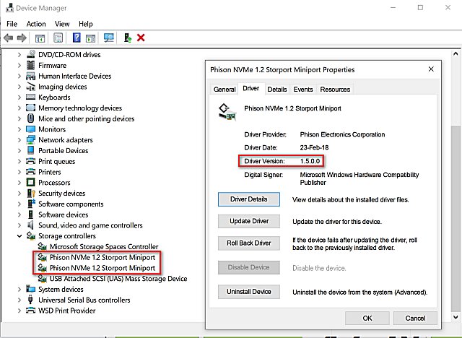Scan for hardware changes monitor icon
The image size is (462, 338).
click(x=109, y=38)
